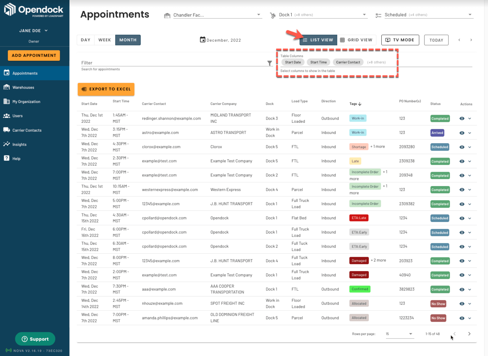Enable TV MODE
The image size is (488, 356).
400,40
